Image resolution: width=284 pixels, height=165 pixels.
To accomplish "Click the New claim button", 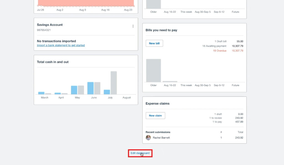I will pos(155,116).
